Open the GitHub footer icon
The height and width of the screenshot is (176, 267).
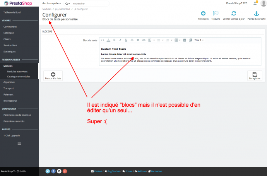point(59,171)
